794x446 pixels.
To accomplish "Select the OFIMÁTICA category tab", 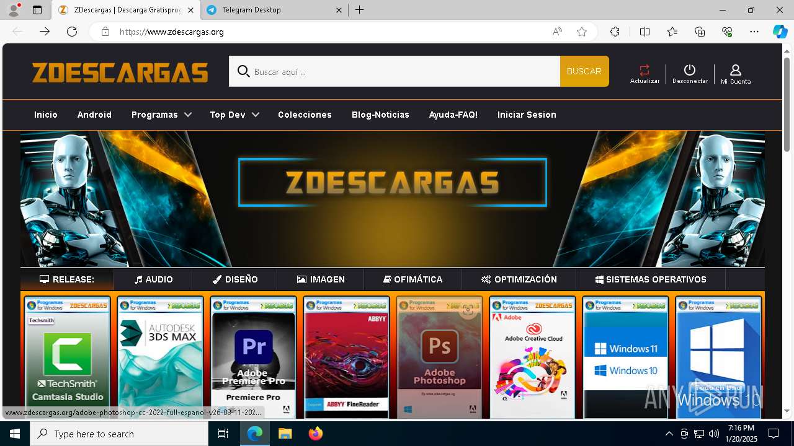I will (413, 279).
